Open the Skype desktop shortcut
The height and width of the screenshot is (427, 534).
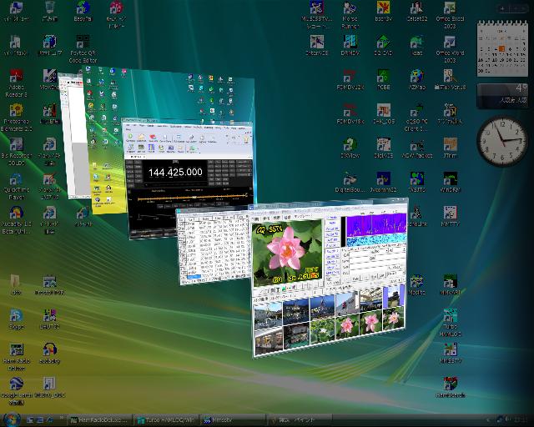(16, 319)
